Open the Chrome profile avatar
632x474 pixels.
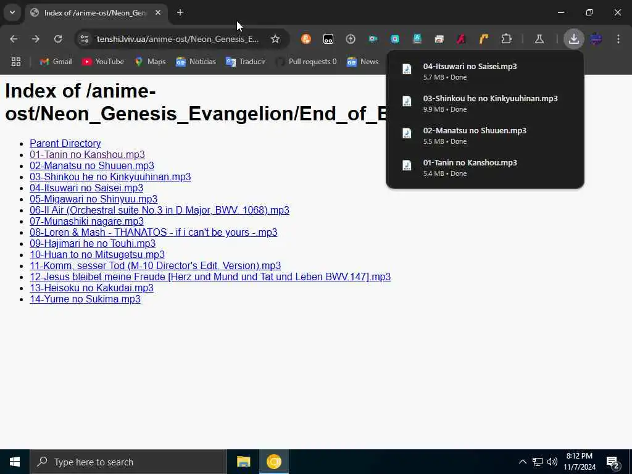pos(596,39)
